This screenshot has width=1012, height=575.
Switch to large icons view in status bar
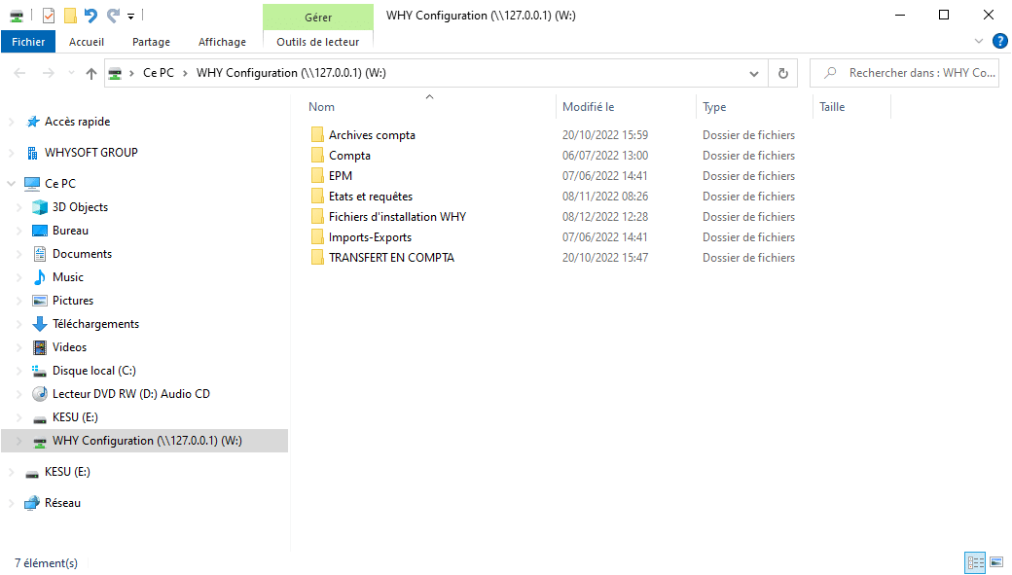click(x=996, y=562)
